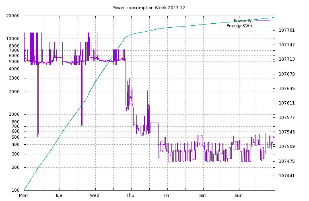This screenshot has width=309, height=201.
Task: Click the '500' left axis label
Action: 16,137
